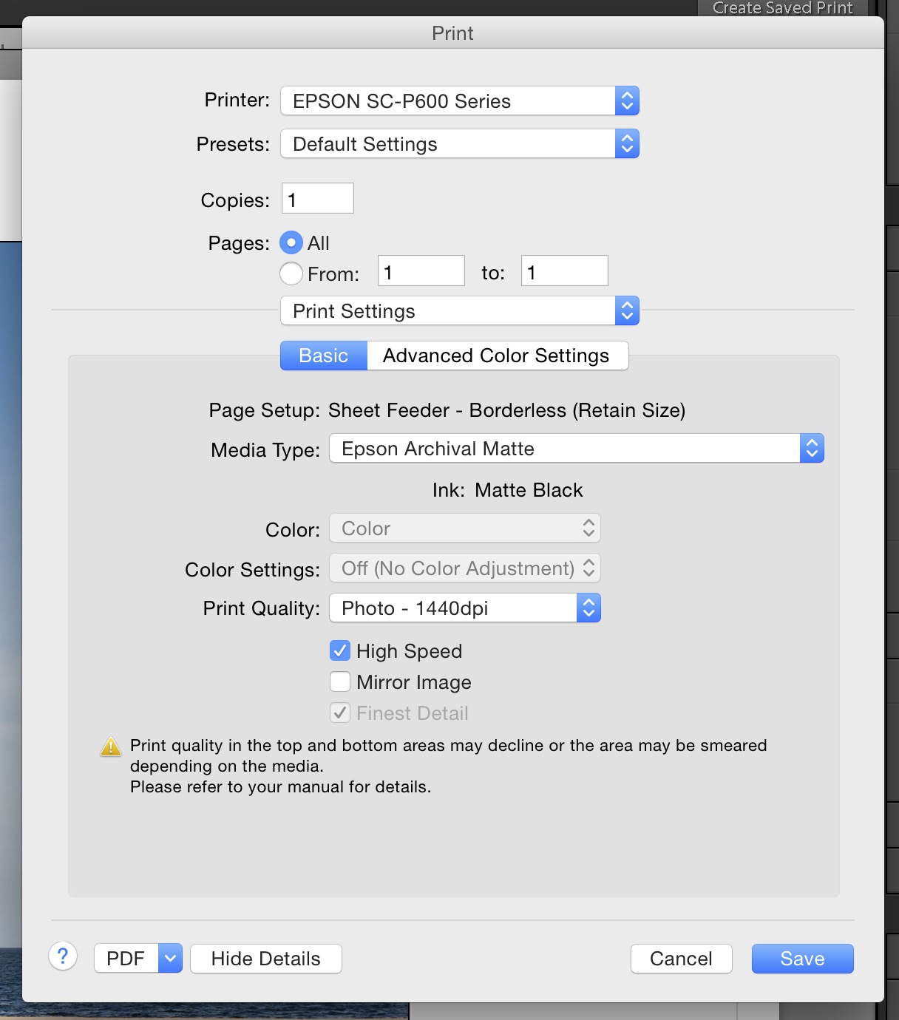The height and width of the screenshot is (1020, 899).
Task: Uncheck the High Speed checkbox
Action: coord(340,650)
